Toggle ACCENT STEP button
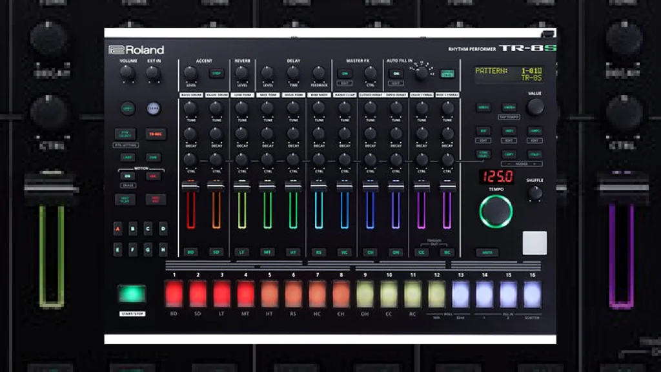Viewport: 661px width, 372px height. 216,74
